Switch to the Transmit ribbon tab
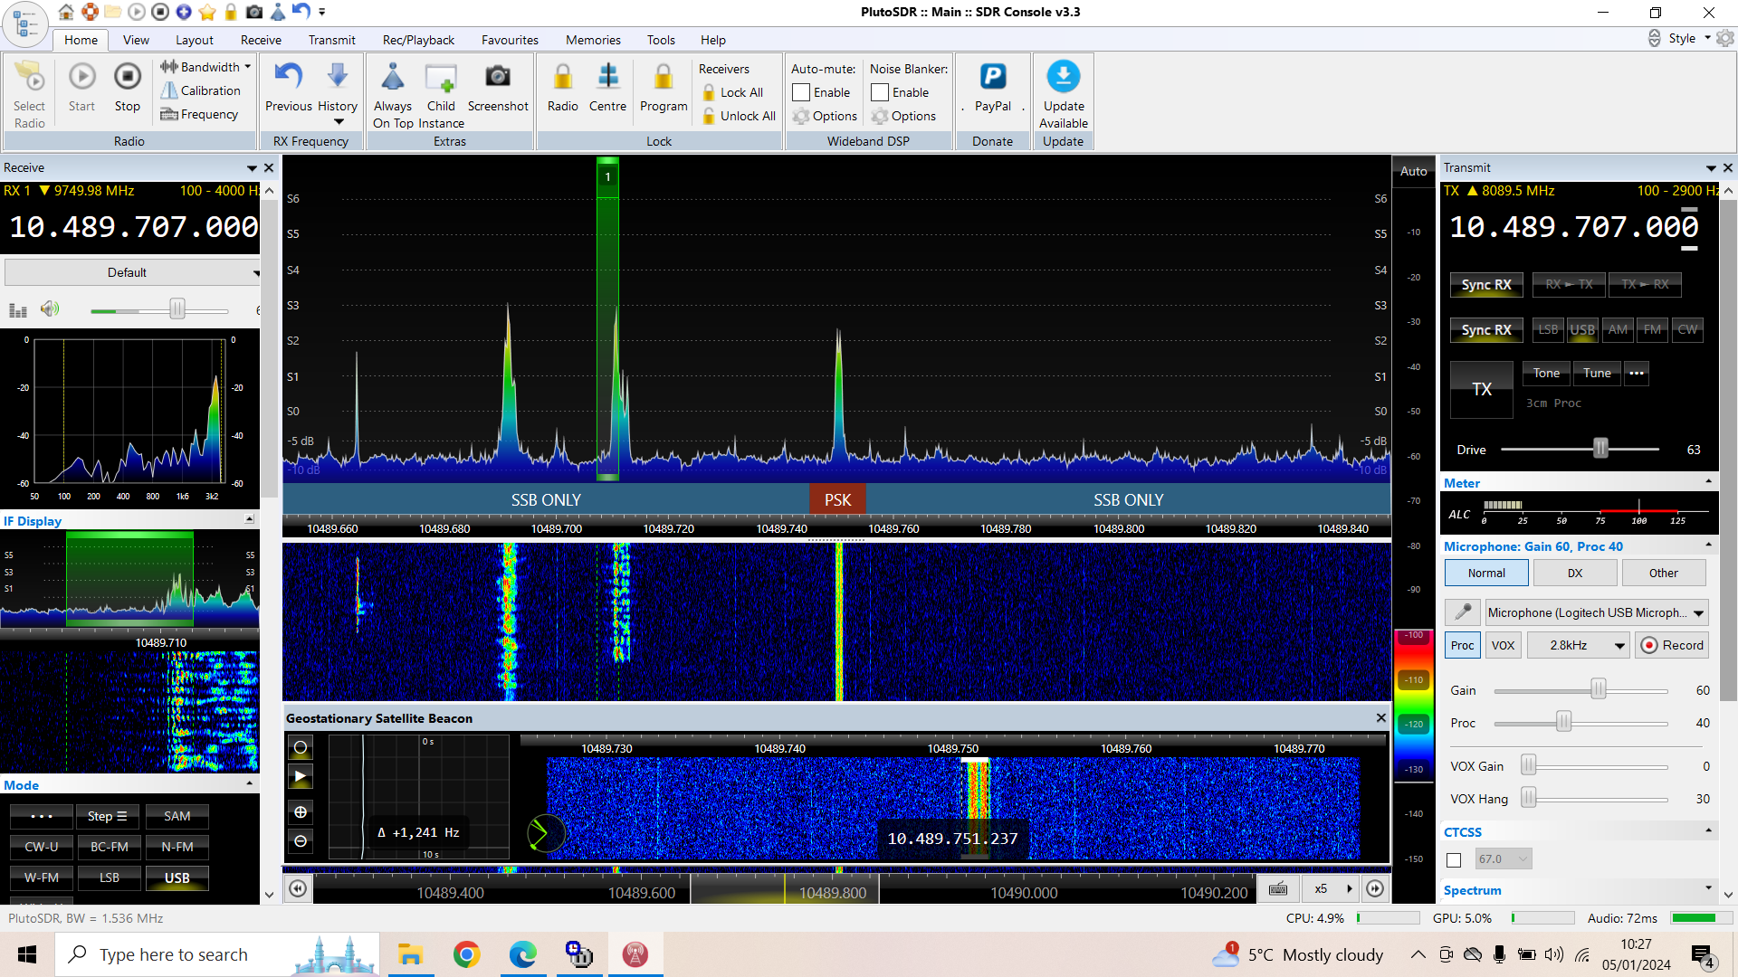 [331, 40]
